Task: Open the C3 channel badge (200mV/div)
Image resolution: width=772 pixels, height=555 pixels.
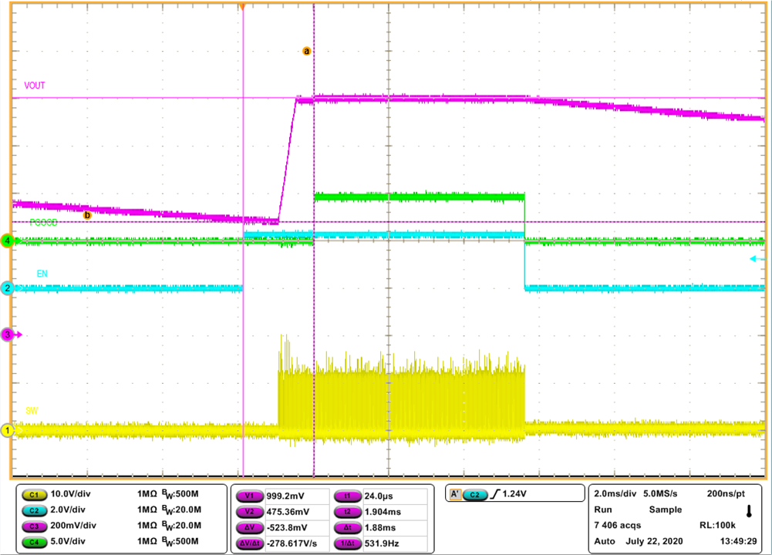Action: pos(32,525)
